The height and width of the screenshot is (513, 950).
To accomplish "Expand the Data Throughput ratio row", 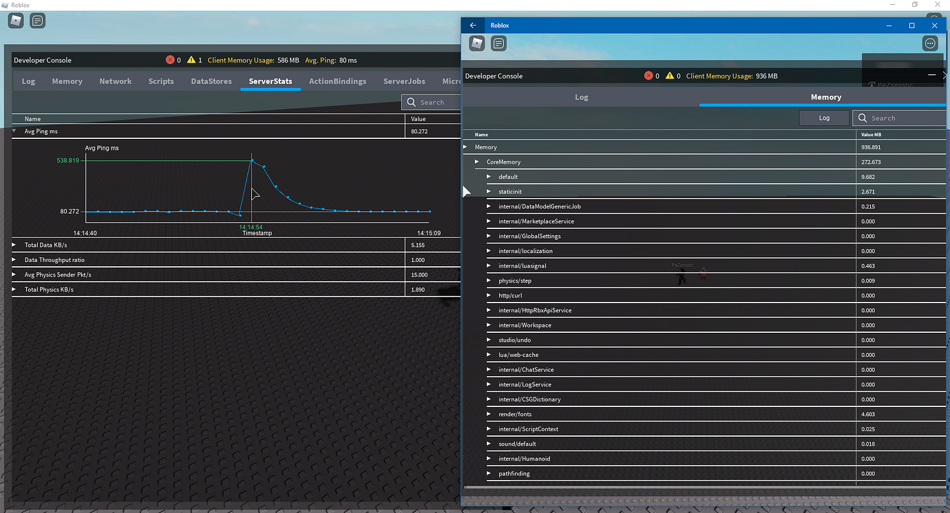I will (x=14, y=260).
